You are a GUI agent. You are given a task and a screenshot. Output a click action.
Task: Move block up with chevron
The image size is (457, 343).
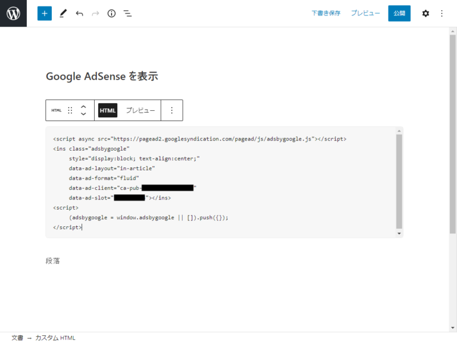tap(83, 107)
